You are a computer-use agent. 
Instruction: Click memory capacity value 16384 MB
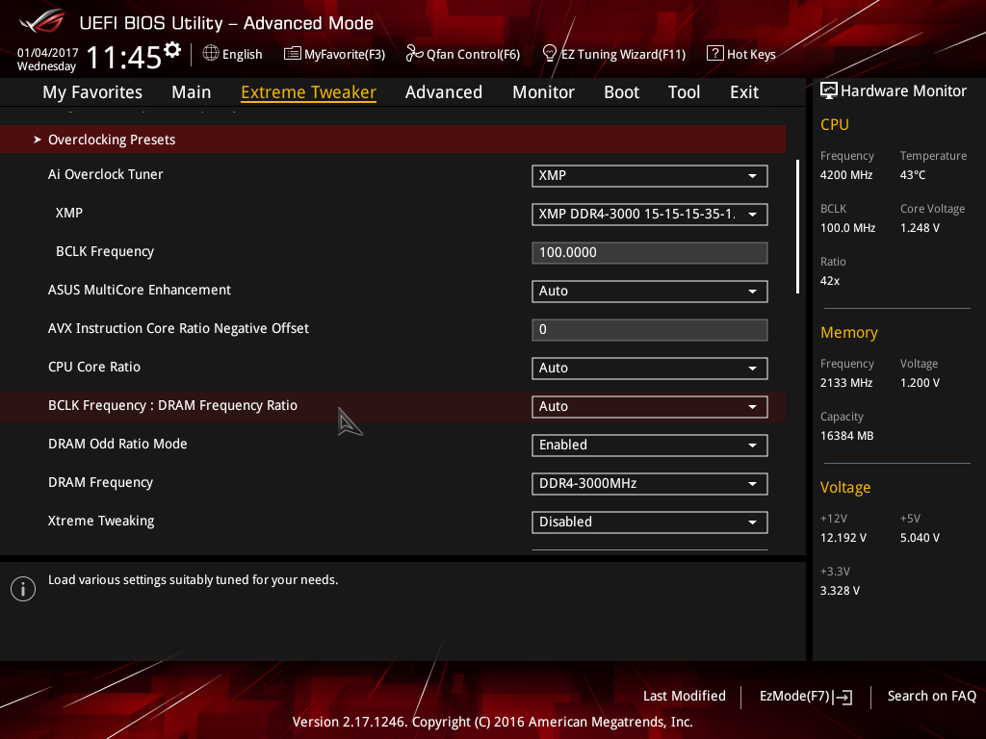coord(847,436)
